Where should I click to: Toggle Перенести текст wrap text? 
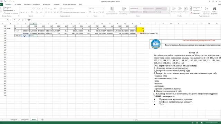67,9
